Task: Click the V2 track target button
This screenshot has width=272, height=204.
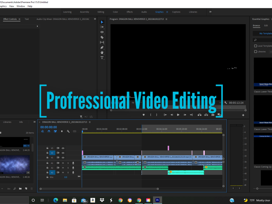Action: pos(52,153)
